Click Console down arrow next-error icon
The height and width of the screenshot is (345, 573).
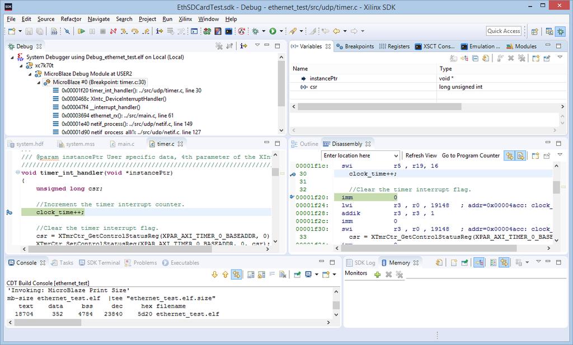coord(214,274)
